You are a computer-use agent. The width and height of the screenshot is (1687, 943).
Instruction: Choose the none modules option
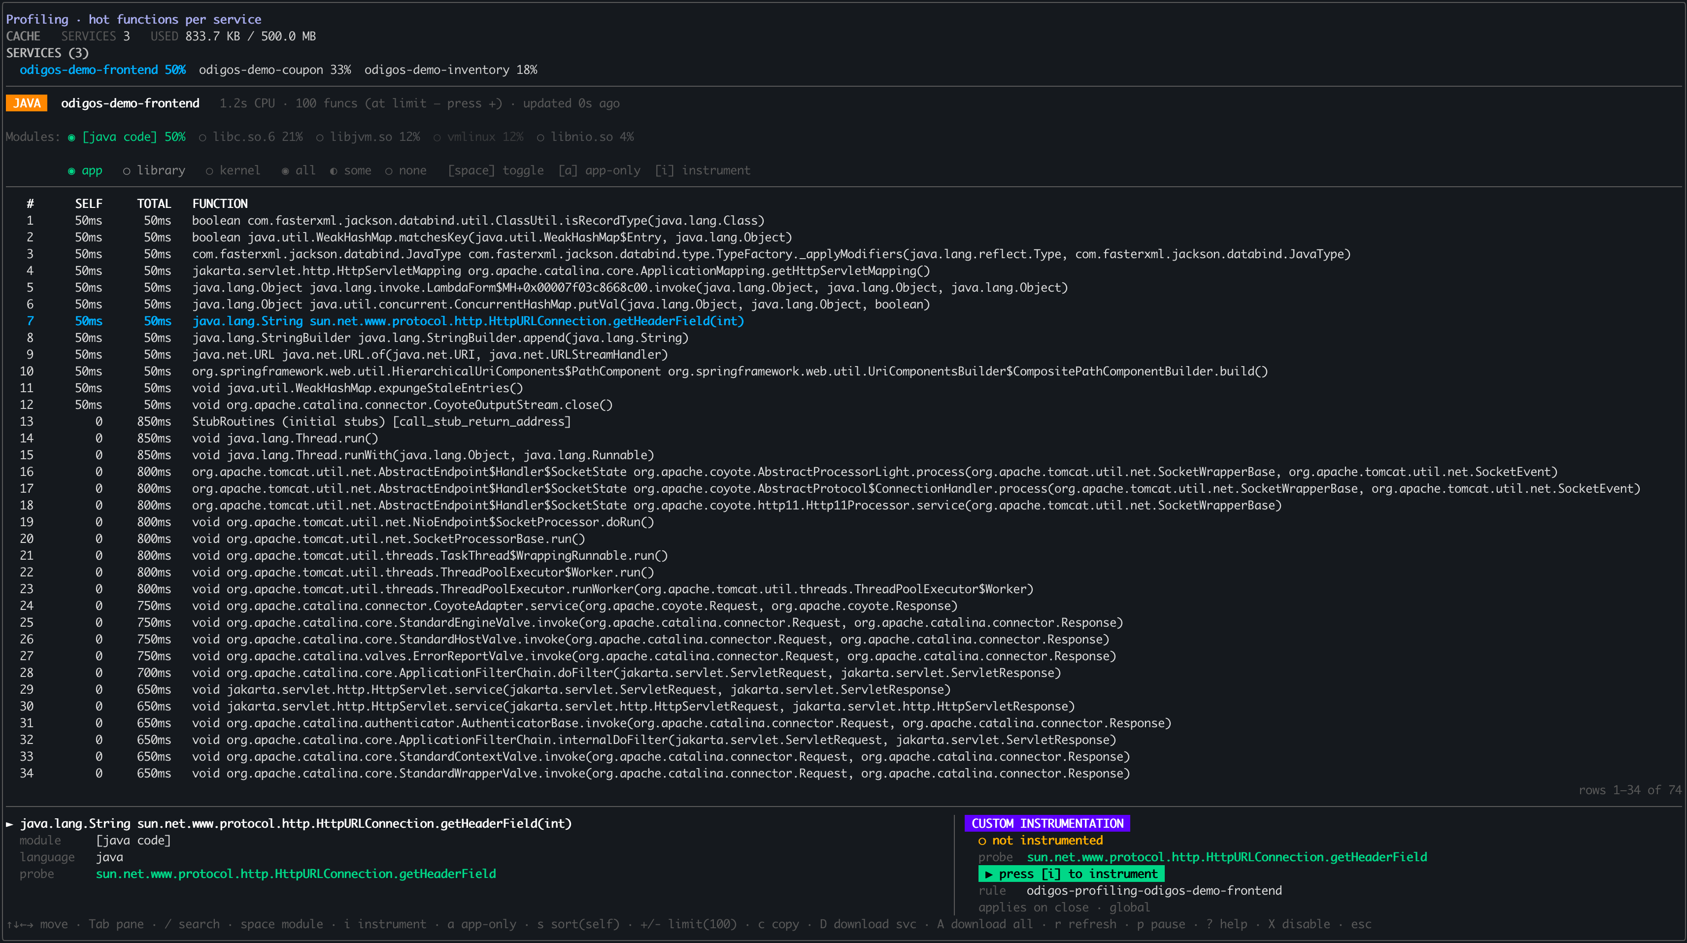(406, 170)
